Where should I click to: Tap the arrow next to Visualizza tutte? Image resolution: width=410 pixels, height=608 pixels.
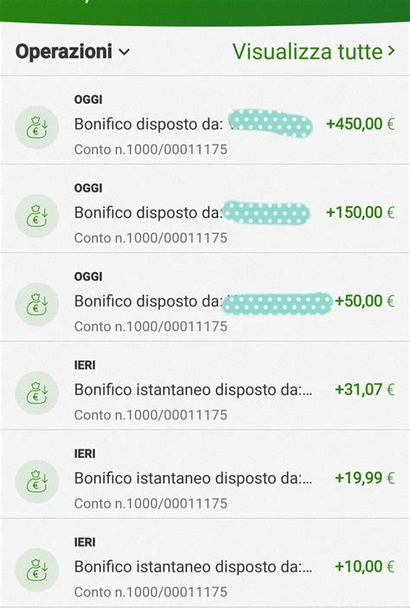point(391,51)
